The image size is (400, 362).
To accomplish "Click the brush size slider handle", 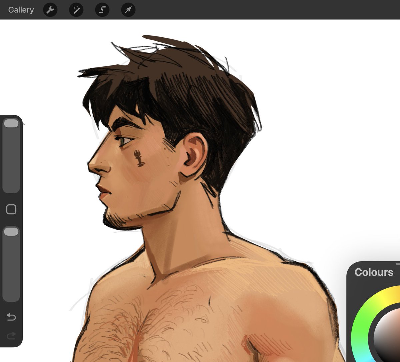I will click(x=11, y=123).
